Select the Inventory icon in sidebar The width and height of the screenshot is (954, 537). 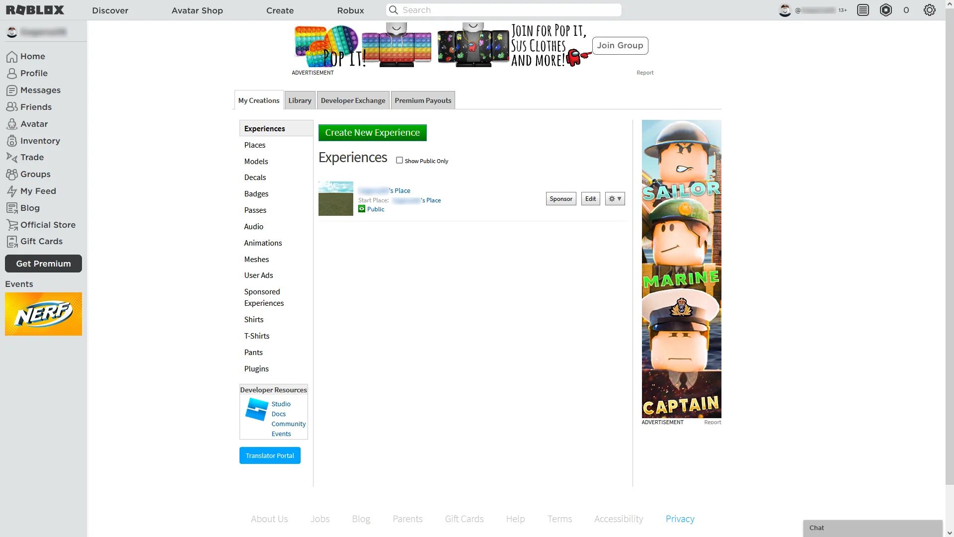click(11, 140)
